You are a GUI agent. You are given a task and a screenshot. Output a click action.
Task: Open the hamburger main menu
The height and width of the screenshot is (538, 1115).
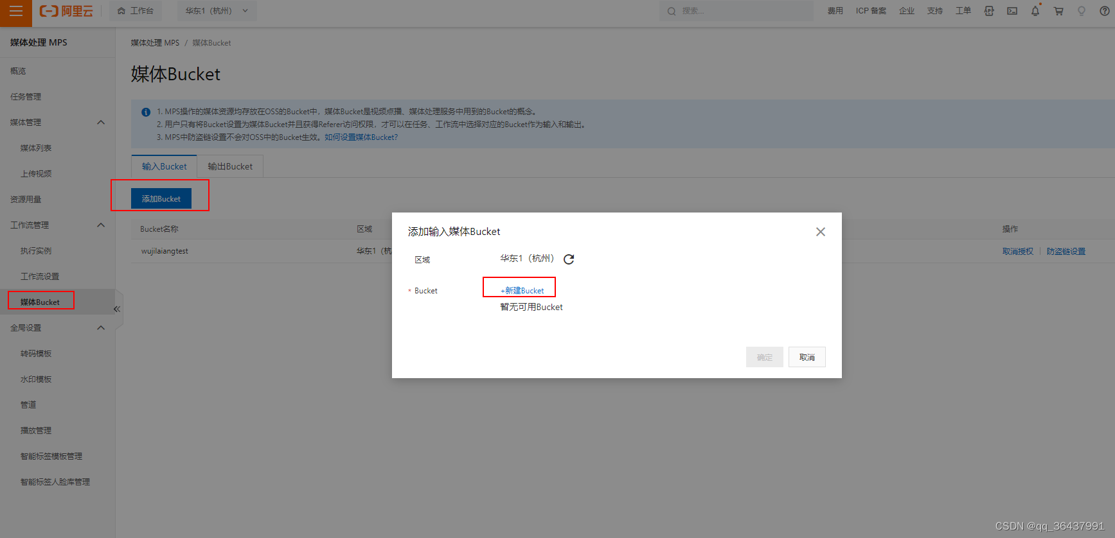point(15,12)
